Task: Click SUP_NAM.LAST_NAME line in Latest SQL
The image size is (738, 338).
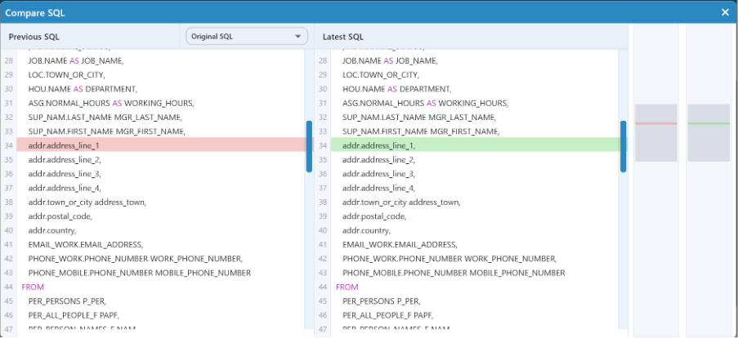Action: coord(419,117)
